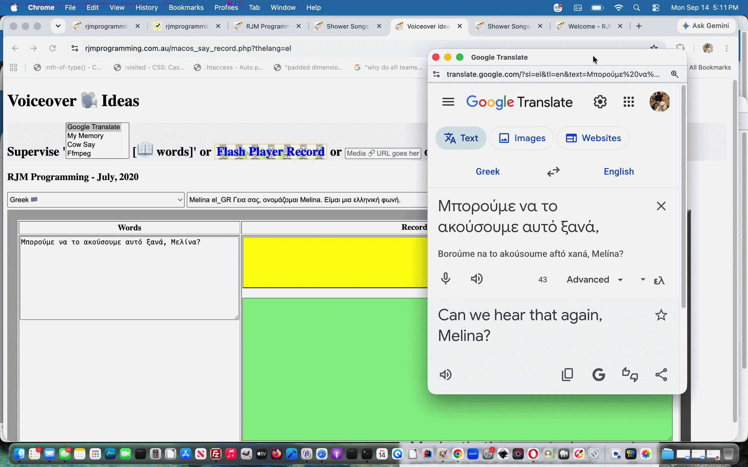Switch to the Welcome - RJM tab
The width and height of the screenshot is (748, 467).
589,26
